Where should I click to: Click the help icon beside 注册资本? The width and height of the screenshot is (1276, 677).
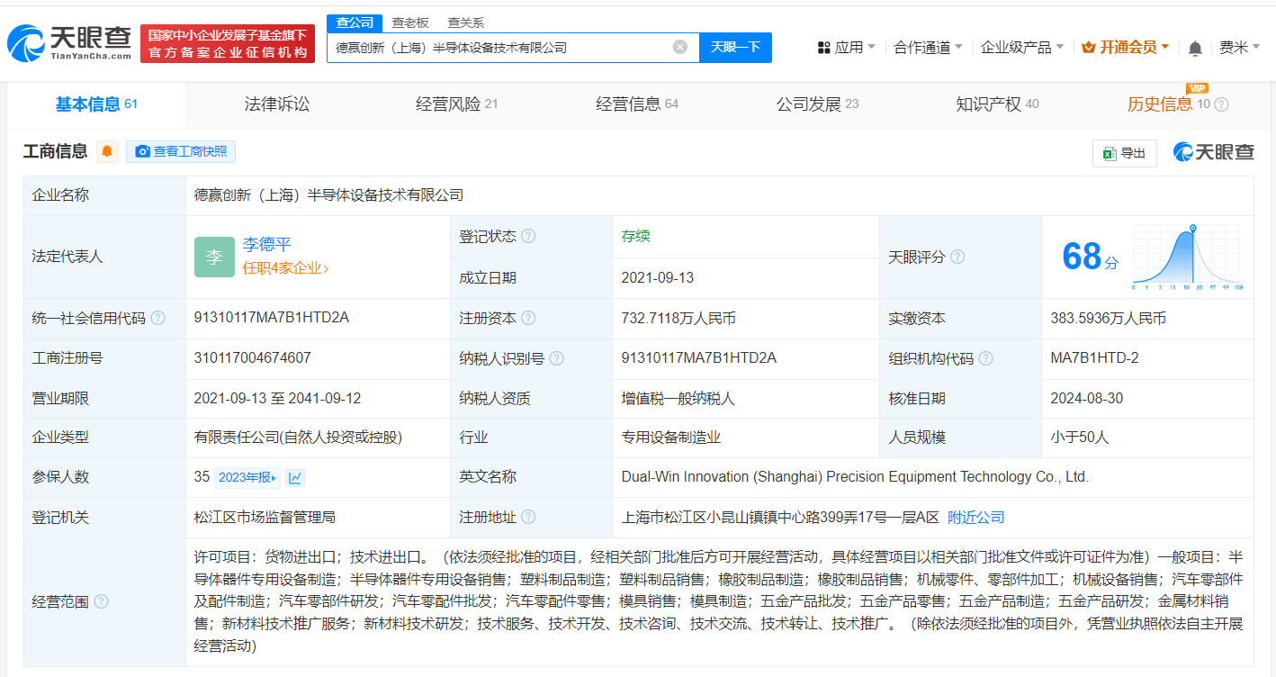pyautogui.click(x=528, y=319)
